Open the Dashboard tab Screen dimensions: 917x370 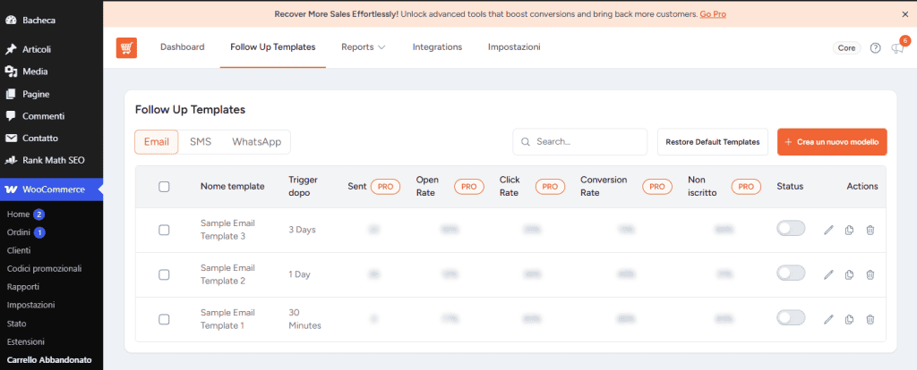click(183, 47)
